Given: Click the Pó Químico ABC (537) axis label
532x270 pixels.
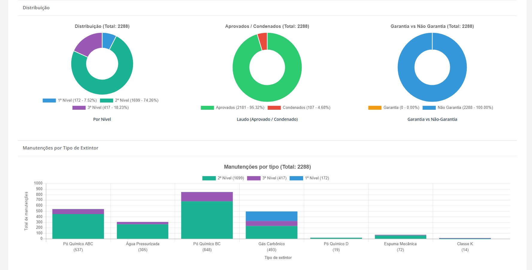Looking at the screenshot, I should (78, 247).
